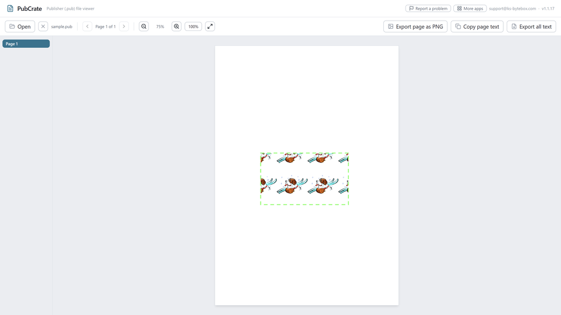Viewport: 561px width, 315px height.
Task: Open a publisher file with Open button
Action: [x=20, y=27]
